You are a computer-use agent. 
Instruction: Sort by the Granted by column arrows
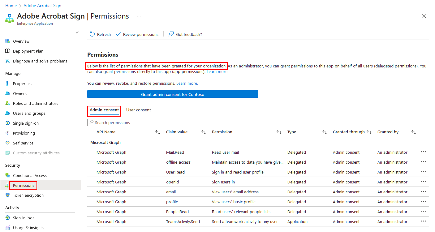[413, 132]
